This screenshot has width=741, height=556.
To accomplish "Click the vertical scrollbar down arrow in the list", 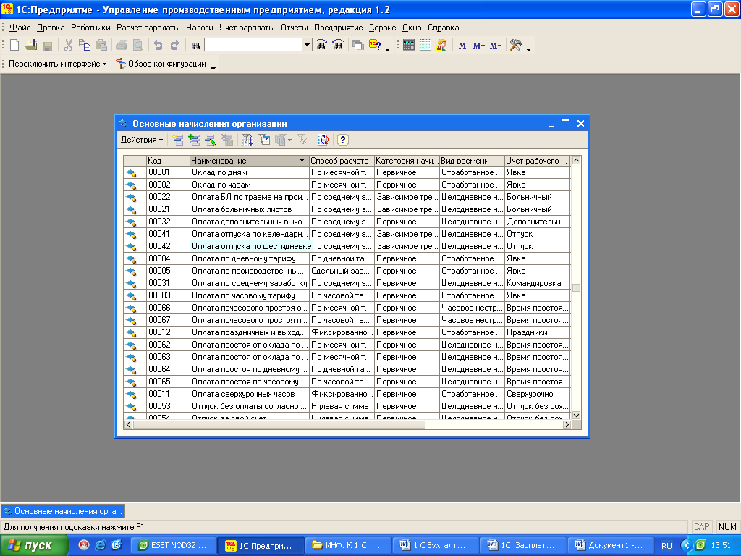I will coord(576,415).
